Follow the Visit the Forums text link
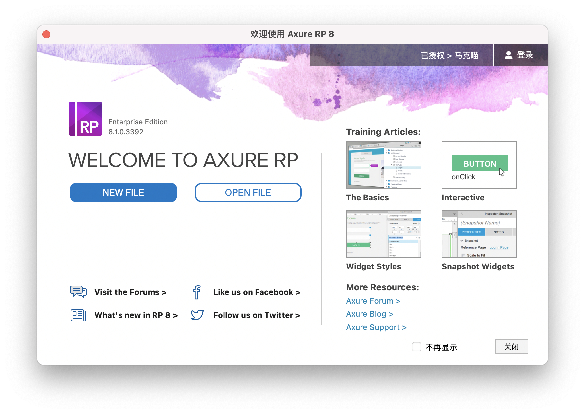This screenshot has width=585, height=414. [x=130, y=292]
